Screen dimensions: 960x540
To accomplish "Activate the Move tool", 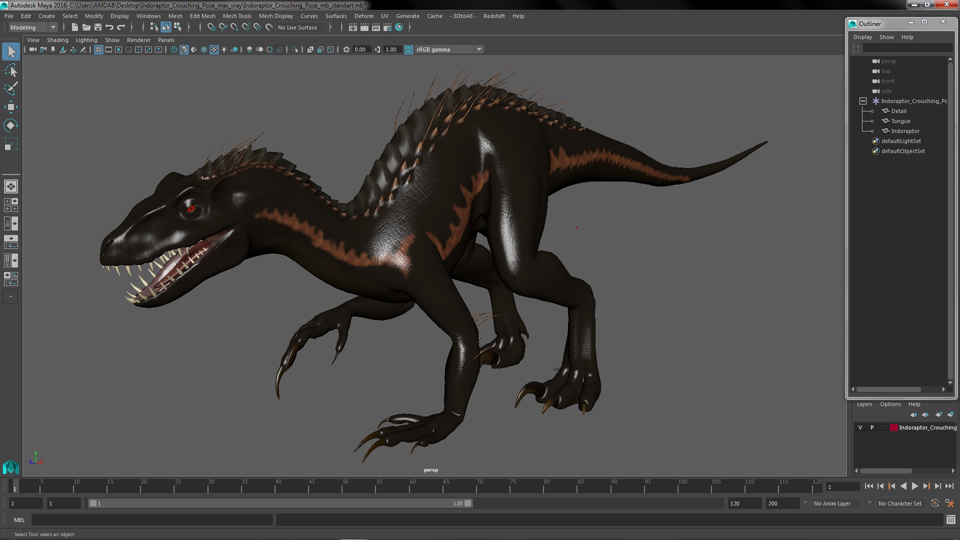I will click(x=11, y=107).
